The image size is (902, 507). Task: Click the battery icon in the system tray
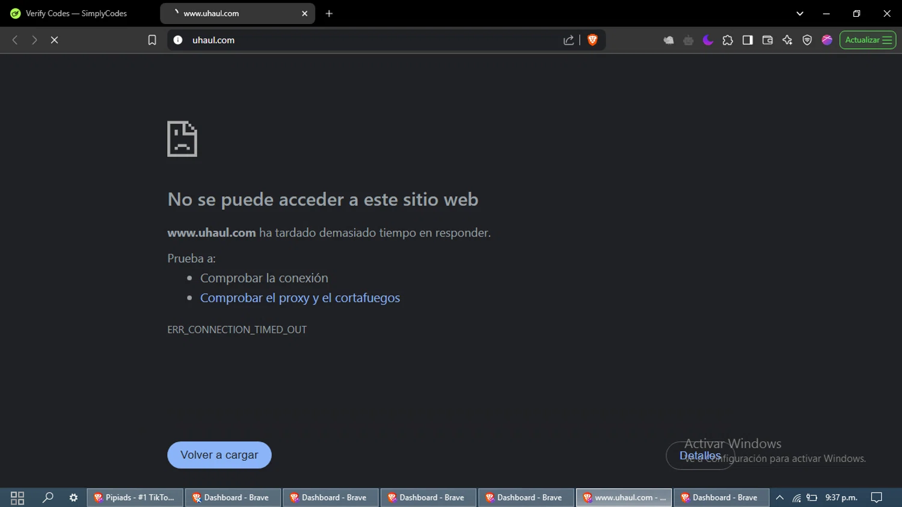pos(812,497)
